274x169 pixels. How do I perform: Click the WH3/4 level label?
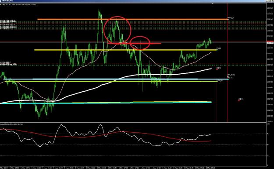coord(231,18)
